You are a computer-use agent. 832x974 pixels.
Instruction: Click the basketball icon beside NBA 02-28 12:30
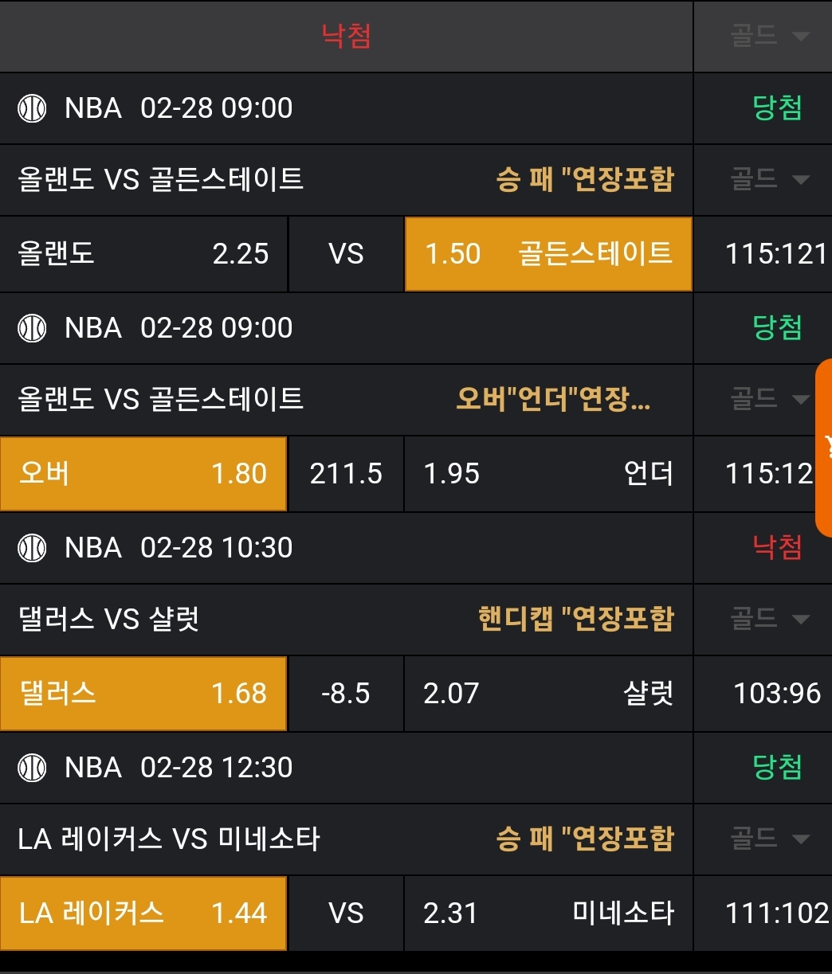pos(33,768)
